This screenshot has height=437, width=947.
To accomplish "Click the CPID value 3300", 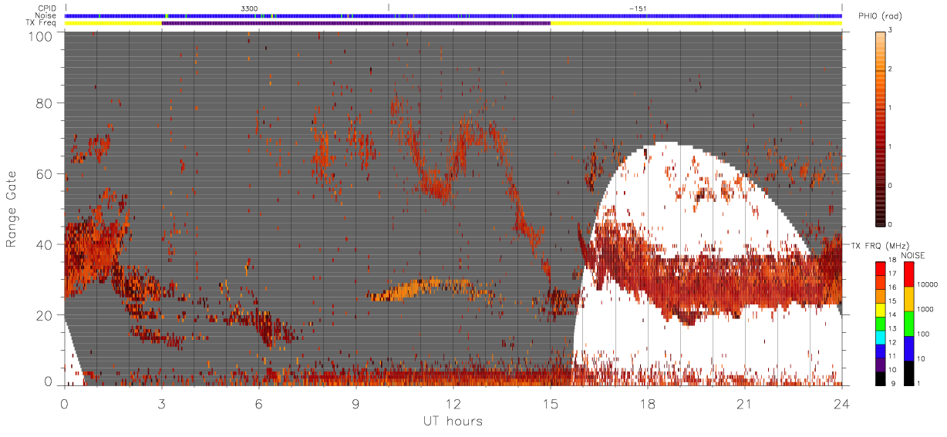I will tap(249, 8).
